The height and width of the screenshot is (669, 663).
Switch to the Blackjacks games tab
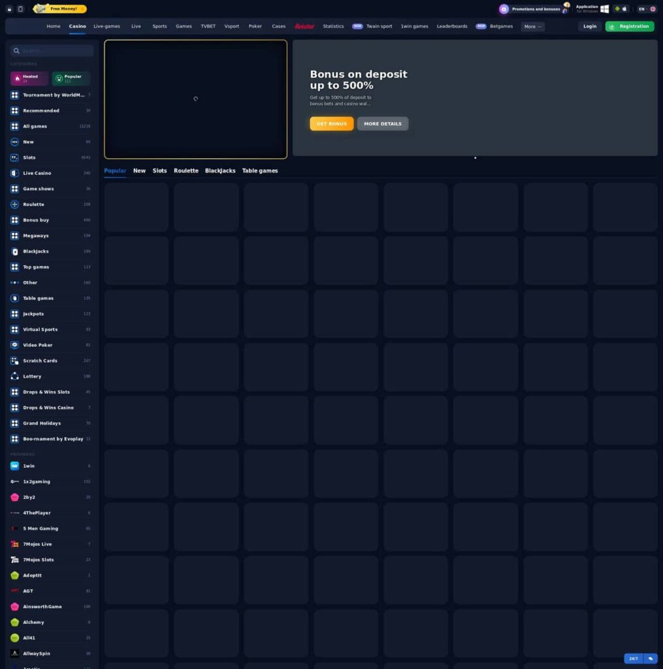tap(220, 171)
